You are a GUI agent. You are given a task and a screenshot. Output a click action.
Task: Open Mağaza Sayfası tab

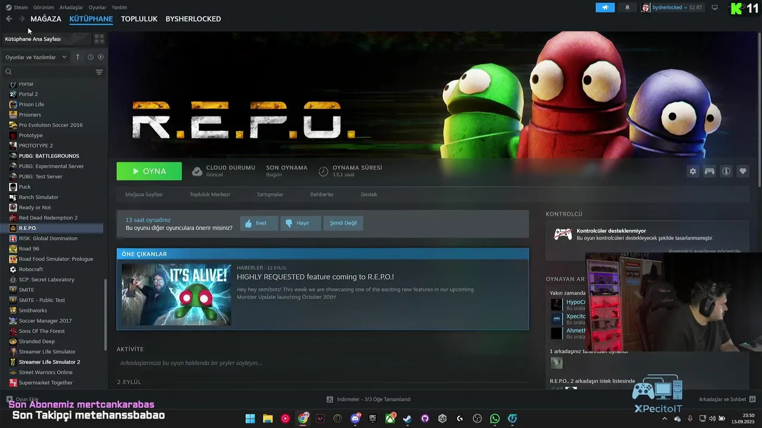pyautogui.click(x=143, y=194)
